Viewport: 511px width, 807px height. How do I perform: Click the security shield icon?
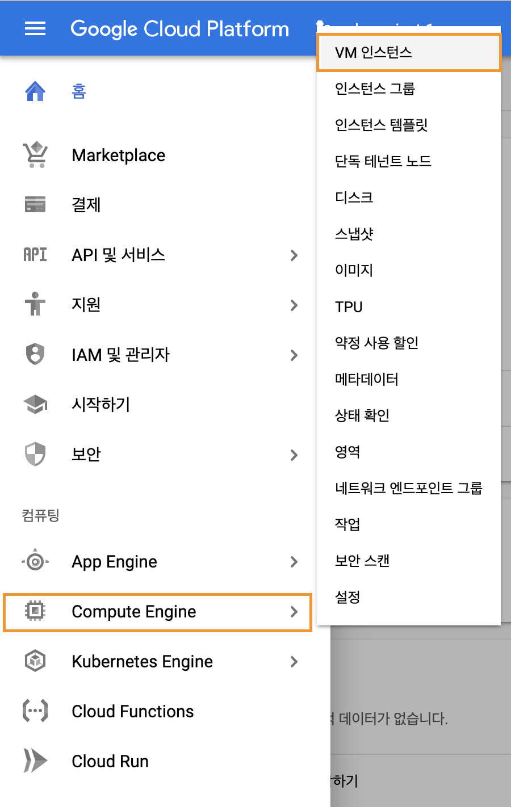35,454
